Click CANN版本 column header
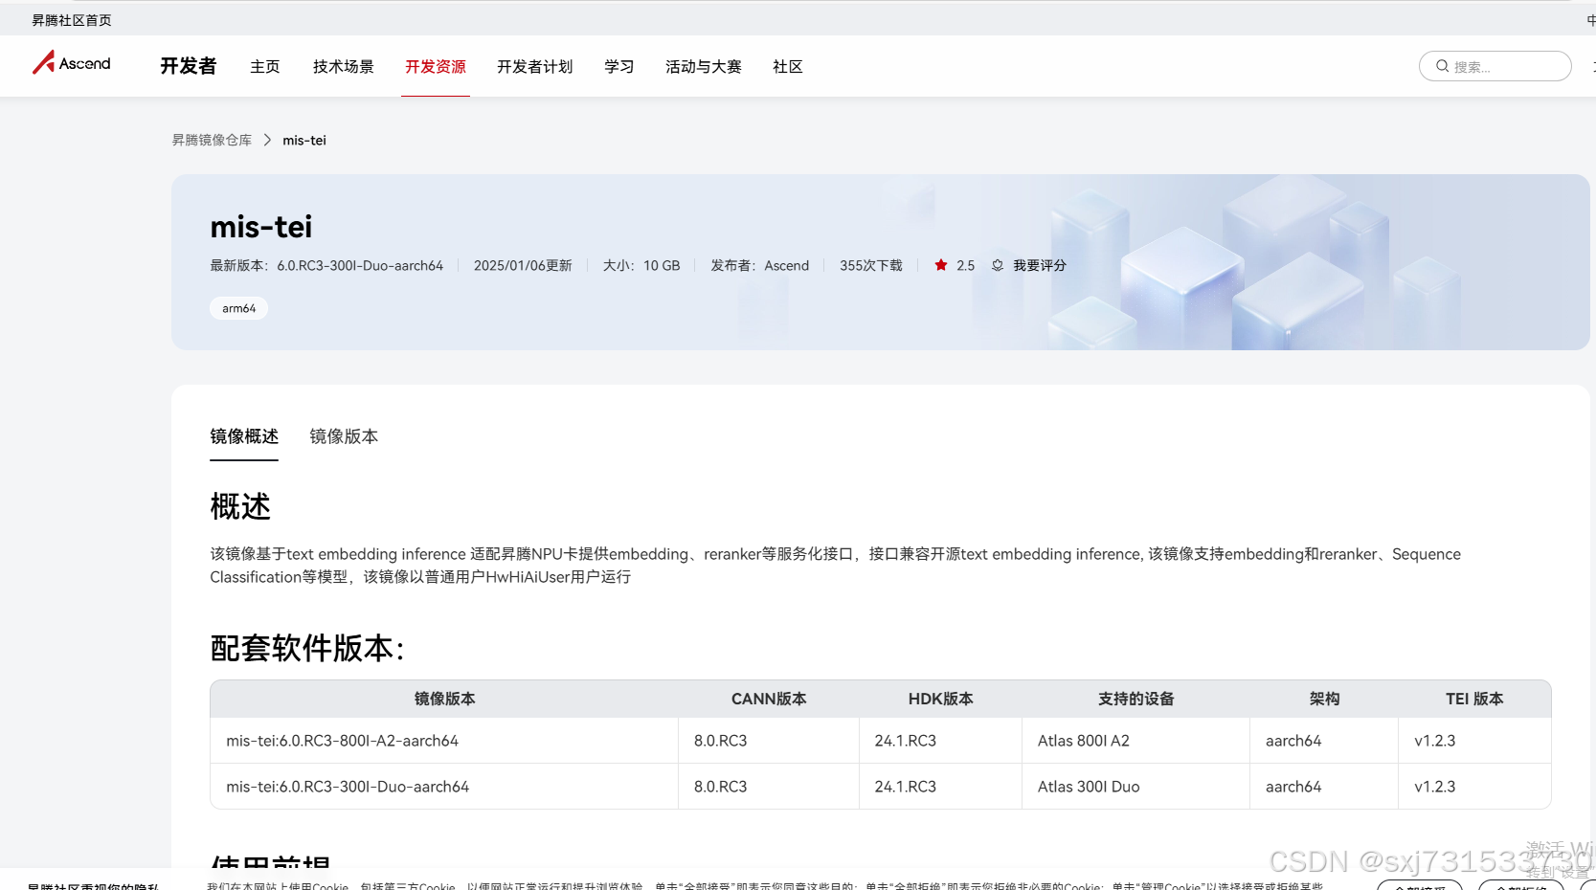 769,699
